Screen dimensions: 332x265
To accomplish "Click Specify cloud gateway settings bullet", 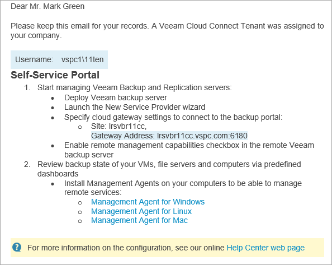I will (x=173, y=117).
